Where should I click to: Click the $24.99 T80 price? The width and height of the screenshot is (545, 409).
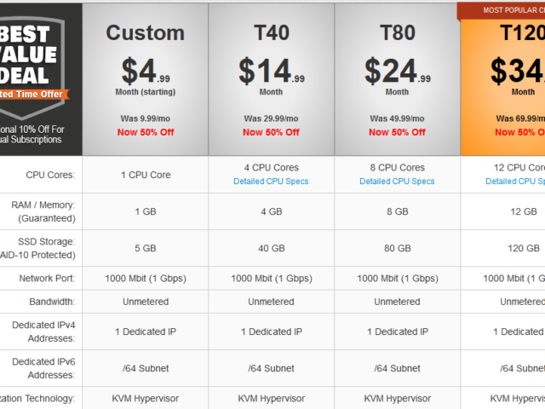tap(398, 72)
